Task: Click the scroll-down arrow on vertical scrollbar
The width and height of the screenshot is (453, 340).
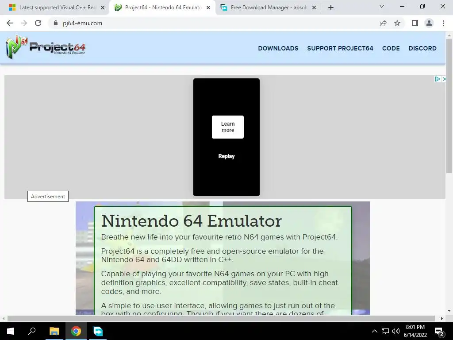Action: tap(449, 311)
